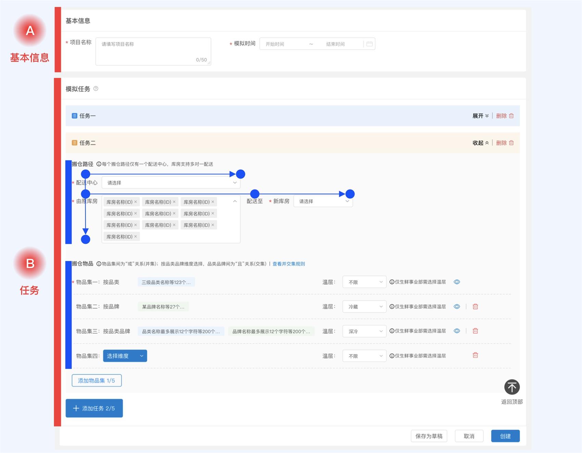582x453 pixels.
Task: Click 创建 button
Action: [x=505, y=436]
